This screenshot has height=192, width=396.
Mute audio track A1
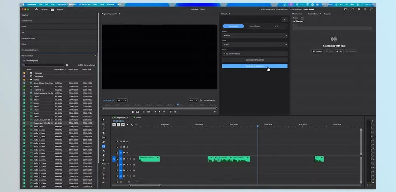coord(127,159)
